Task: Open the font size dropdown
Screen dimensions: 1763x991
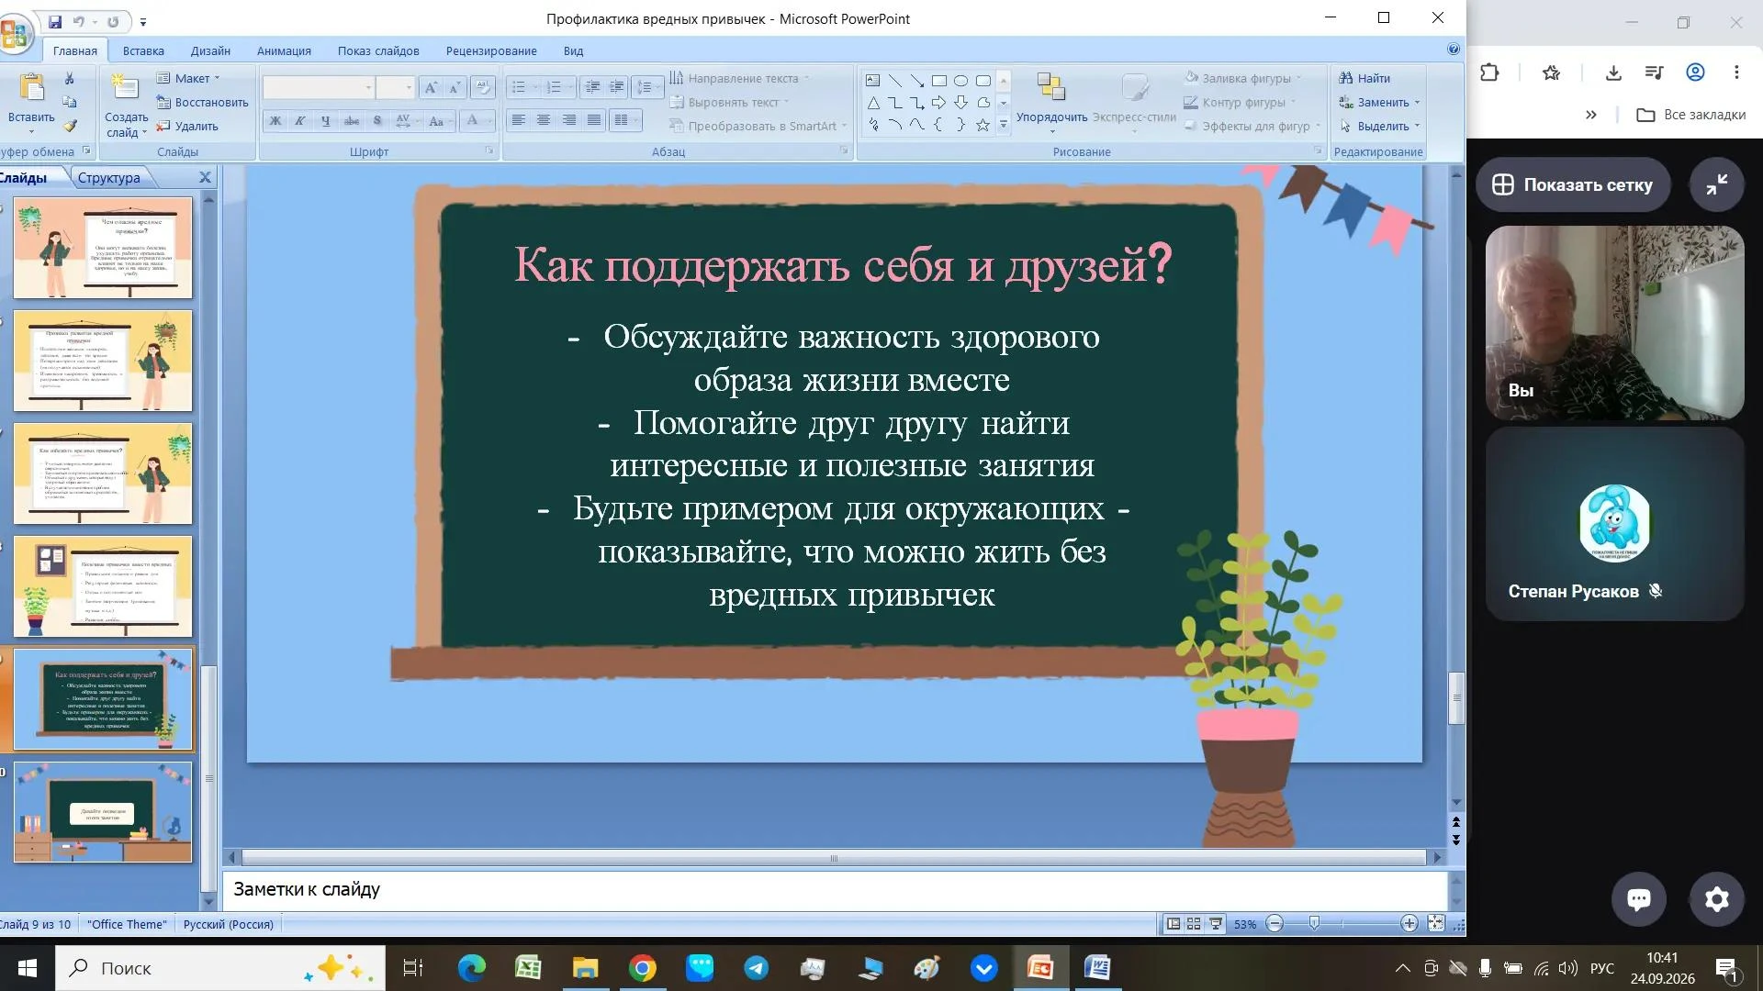Action: (409, 88)
